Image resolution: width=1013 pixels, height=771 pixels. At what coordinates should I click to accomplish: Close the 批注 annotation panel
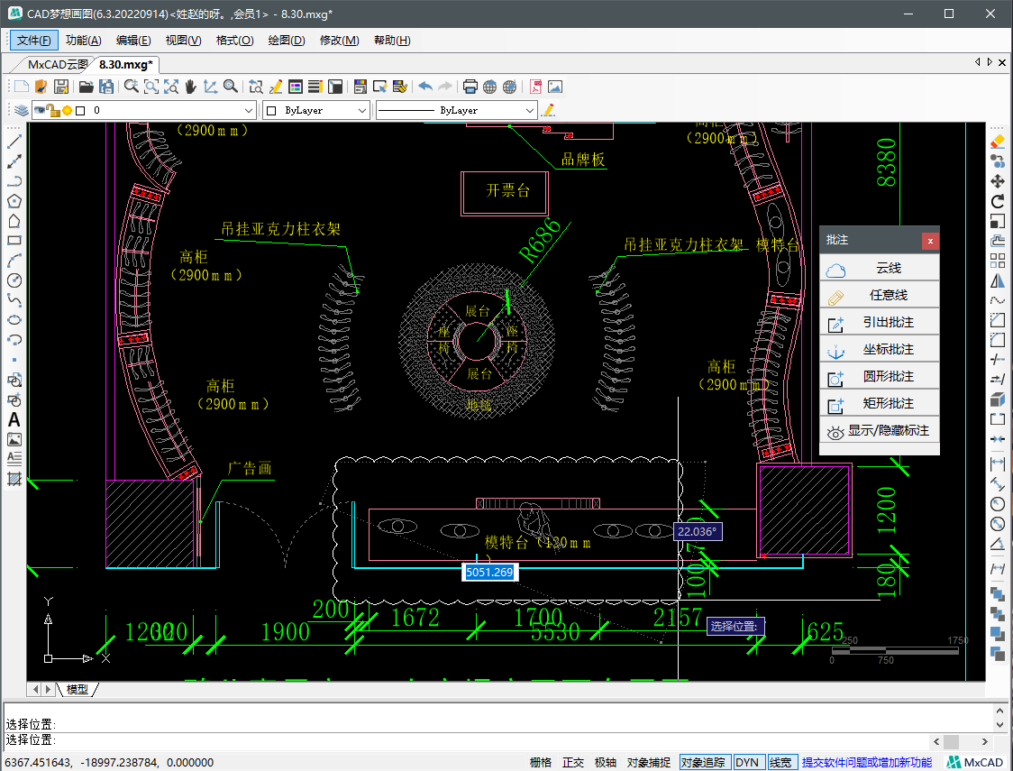click(x=930, y=241)
